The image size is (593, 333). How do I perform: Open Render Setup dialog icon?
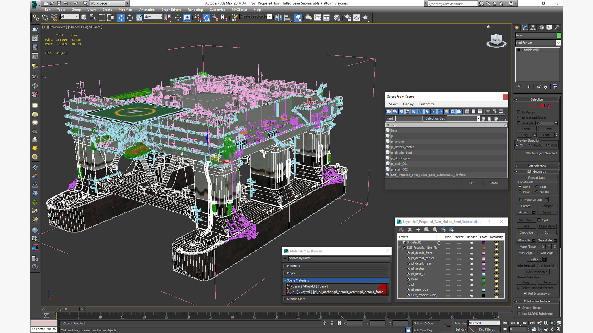348,18
